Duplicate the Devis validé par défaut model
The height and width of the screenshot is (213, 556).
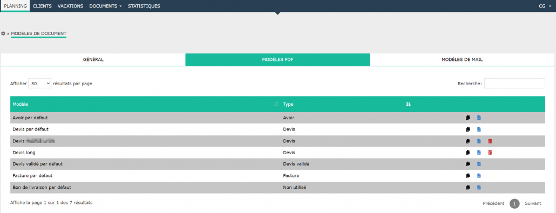point(467,164)
